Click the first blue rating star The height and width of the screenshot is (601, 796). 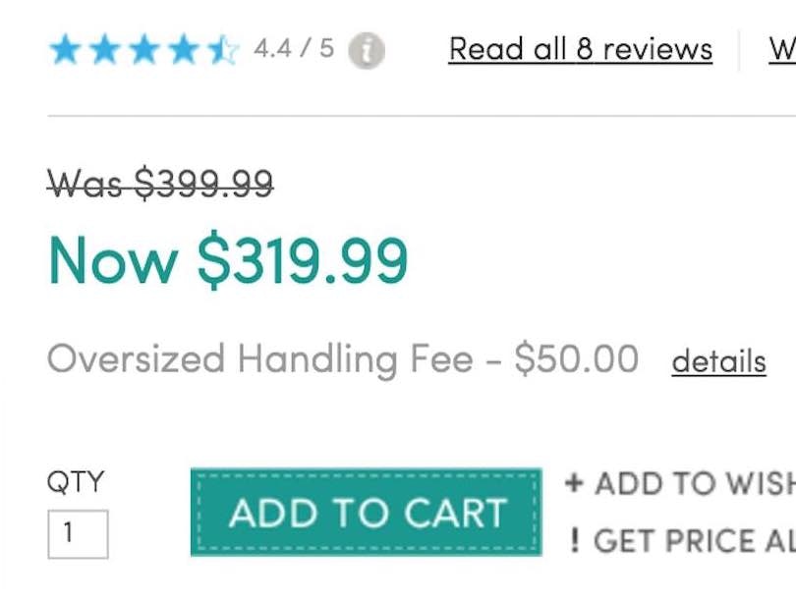(x=65, y=49)
